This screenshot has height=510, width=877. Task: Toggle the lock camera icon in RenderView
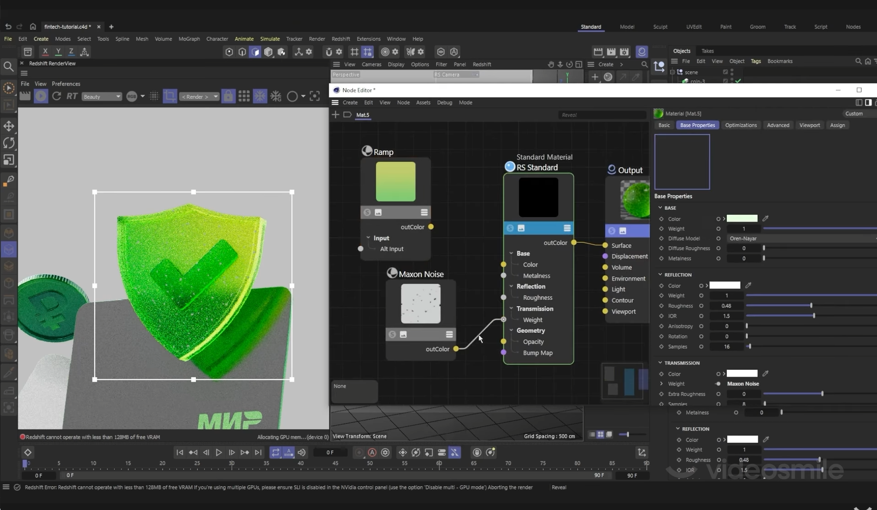[228, 96]
